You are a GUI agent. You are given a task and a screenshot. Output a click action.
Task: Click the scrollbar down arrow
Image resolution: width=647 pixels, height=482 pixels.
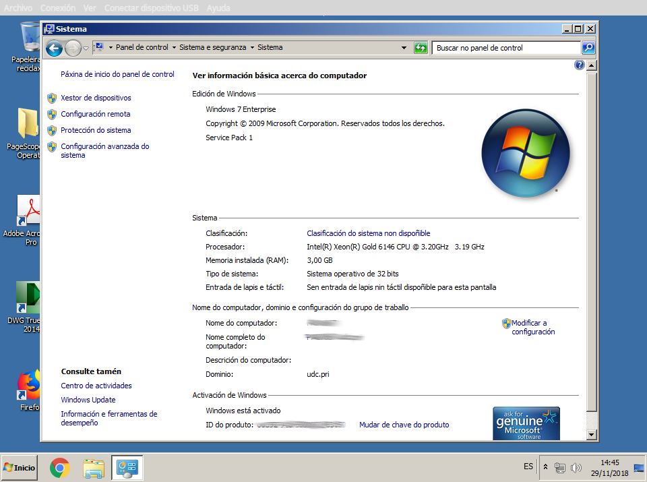point(591,435)
